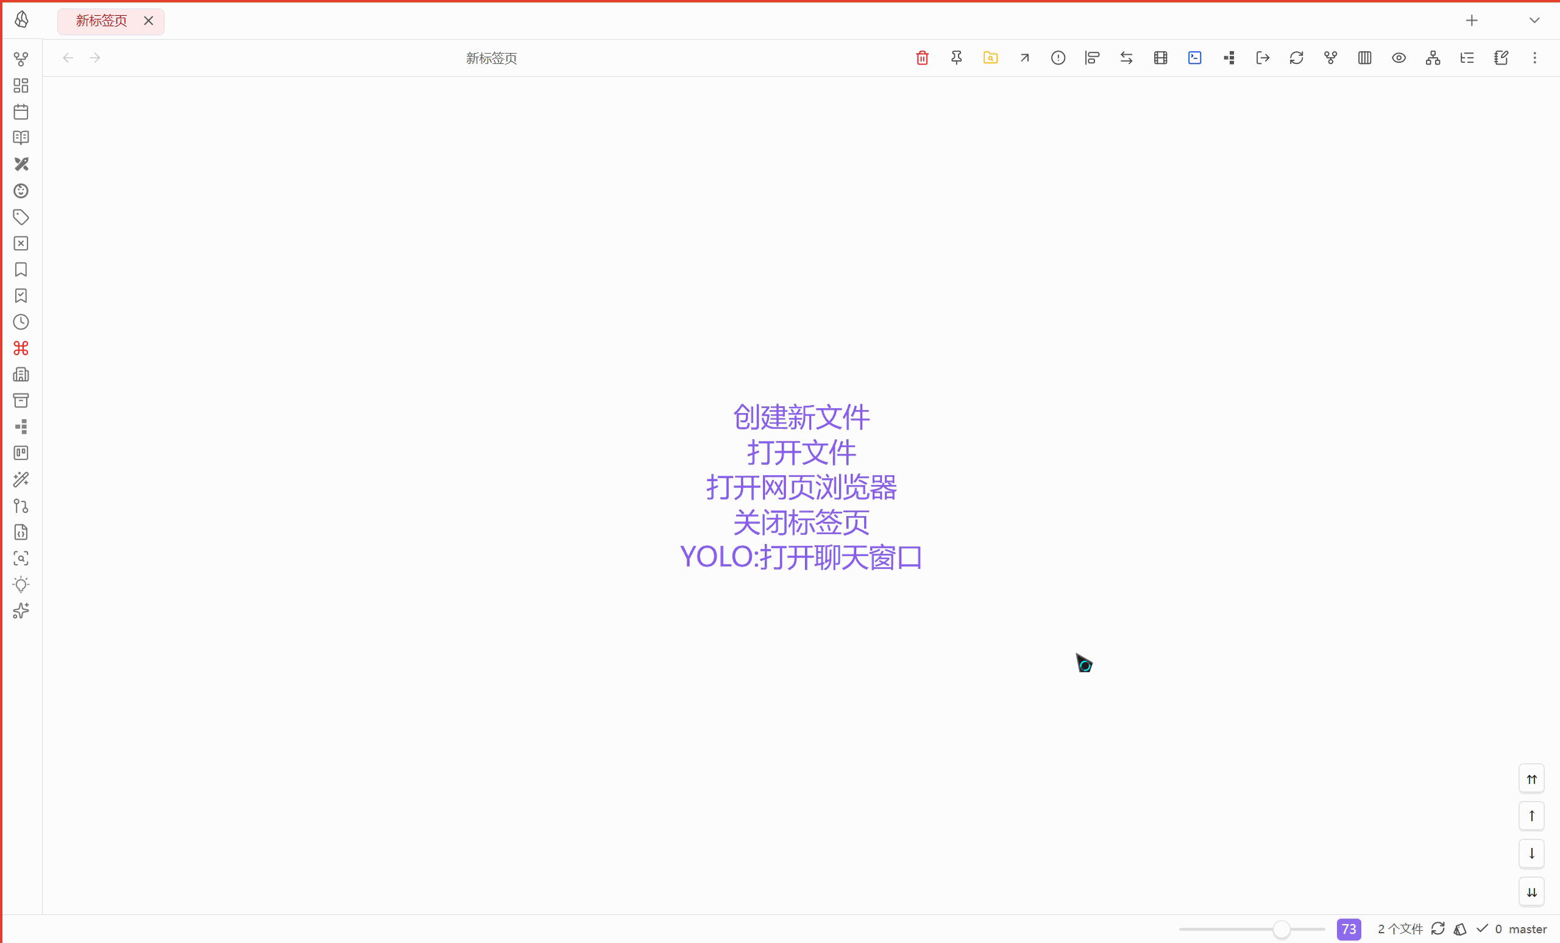Toggle reading view with the eye icon
Viewport: 1560px width, 943px height.
click(x=1399, y=58)
